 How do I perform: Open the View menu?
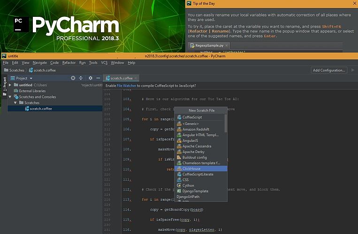pos(25,63)
